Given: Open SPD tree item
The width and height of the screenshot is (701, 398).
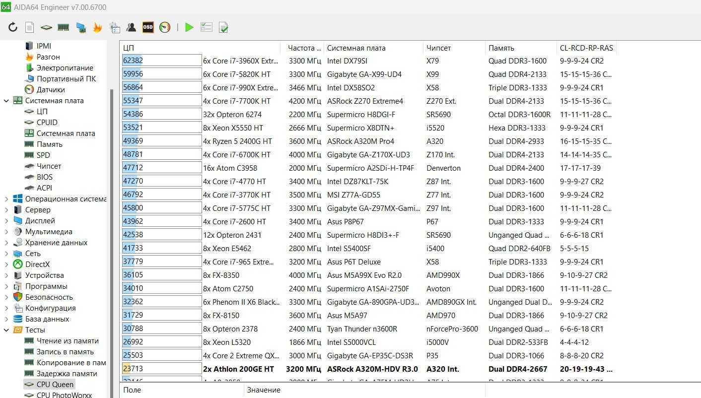Looking at the screenshot, I should point(43,155).
